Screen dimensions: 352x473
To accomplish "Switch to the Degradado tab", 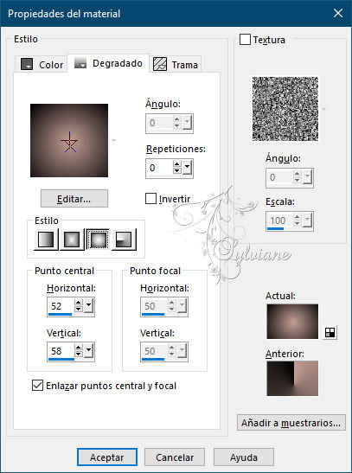I will tap(108, 63).
